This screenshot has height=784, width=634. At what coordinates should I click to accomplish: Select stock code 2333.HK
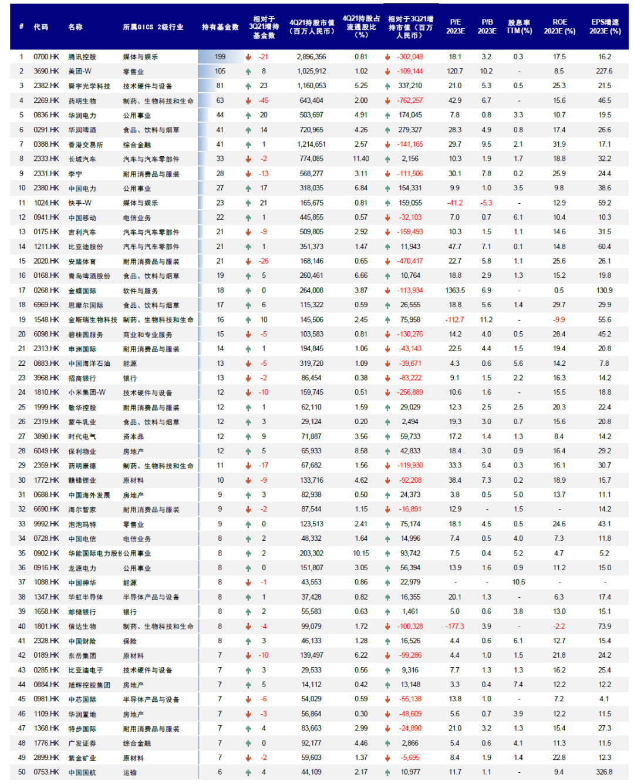(46, 159)
